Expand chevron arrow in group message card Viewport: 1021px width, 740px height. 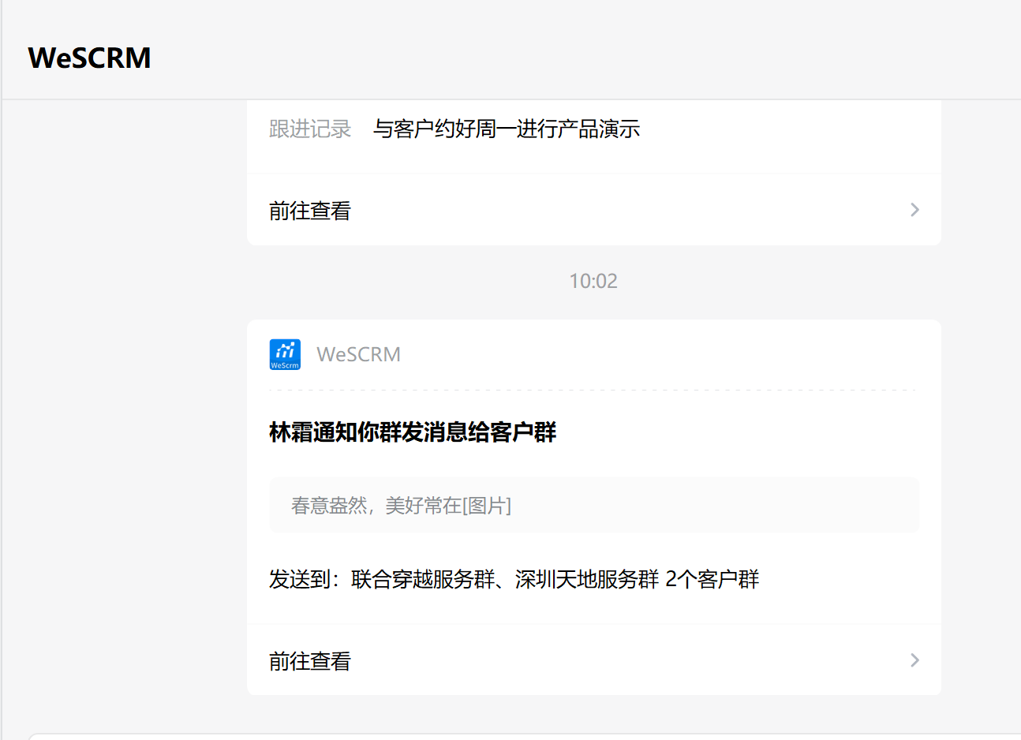(914, 660)
